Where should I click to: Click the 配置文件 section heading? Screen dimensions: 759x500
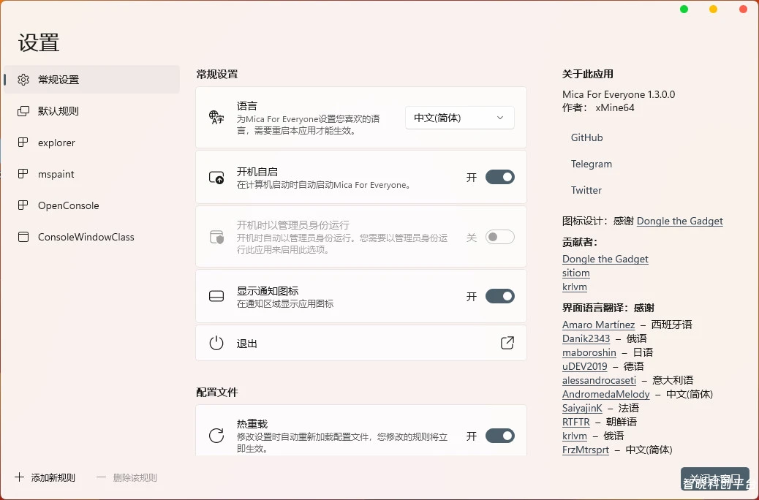217,392
